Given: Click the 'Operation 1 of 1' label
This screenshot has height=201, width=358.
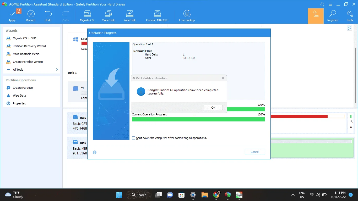Looking at the screenshot, I should click(143, 44).
